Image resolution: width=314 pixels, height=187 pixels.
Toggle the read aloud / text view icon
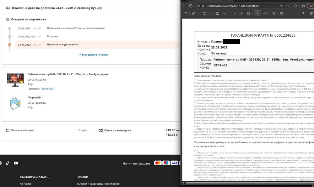coord(218,13)
